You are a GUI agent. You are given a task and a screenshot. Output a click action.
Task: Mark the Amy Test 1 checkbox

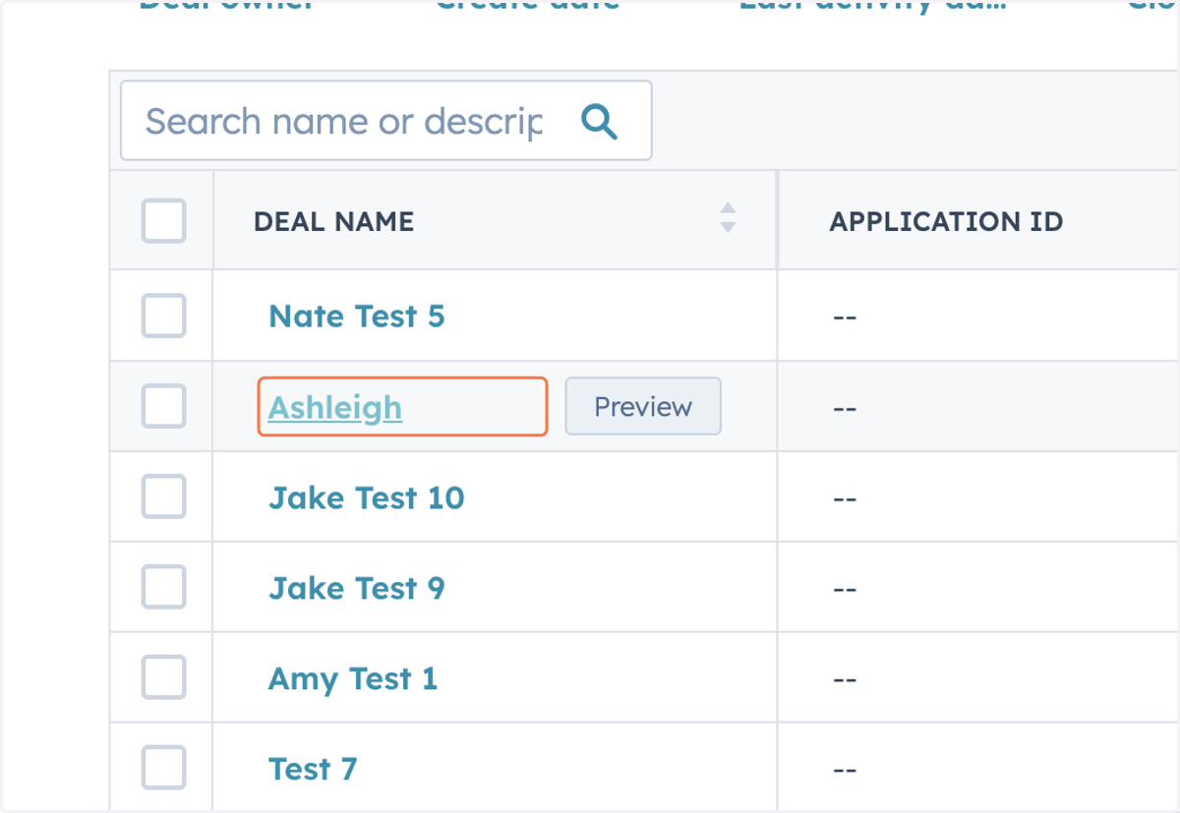(x=163, y=677)
